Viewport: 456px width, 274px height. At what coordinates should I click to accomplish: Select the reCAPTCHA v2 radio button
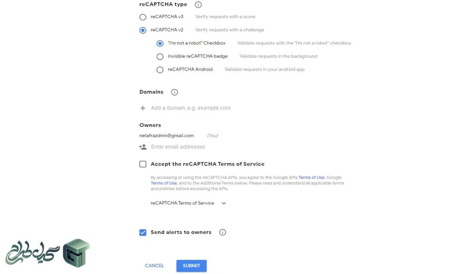143,30
